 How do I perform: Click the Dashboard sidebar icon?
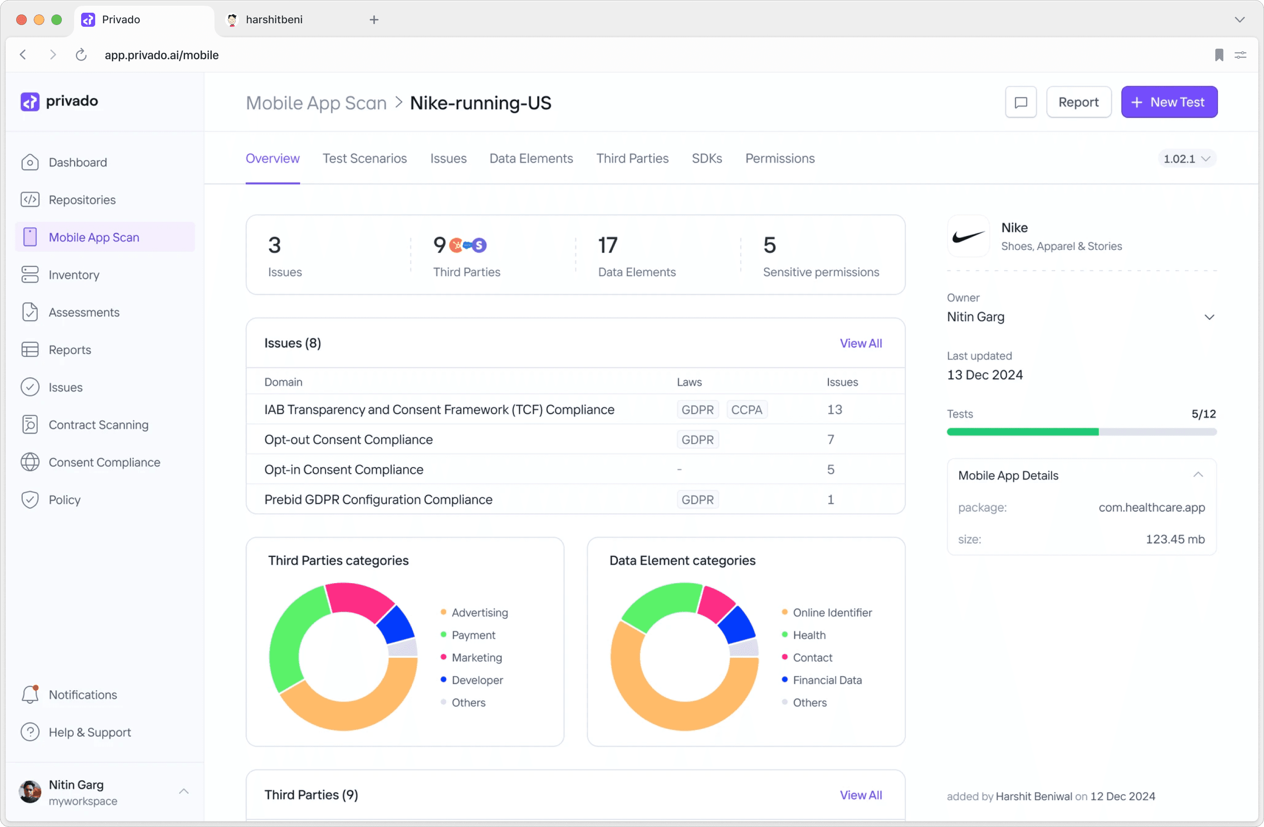tap(30, 163)
